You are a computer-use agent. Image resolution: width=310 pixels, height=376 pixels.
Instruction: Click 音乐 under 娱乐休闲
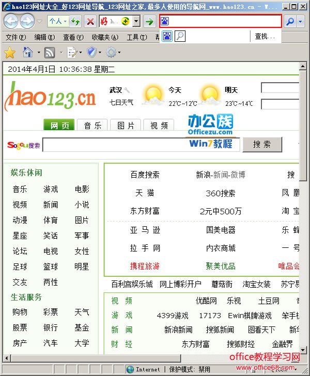point(20,189)
